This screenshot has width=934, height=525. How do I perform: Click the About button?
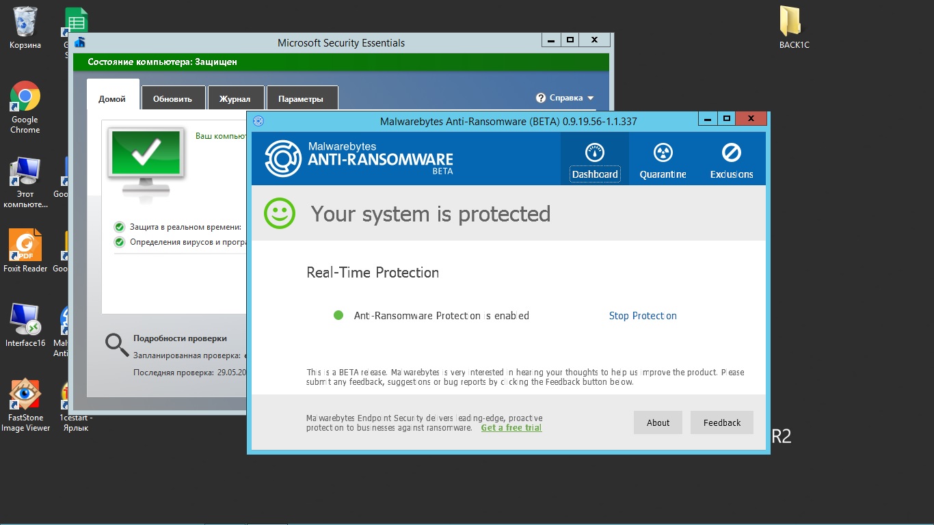[658, 422]
